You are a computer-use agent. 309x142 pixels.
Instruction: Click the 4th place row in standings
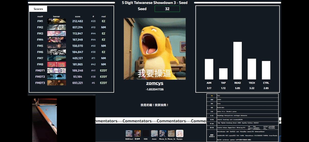(243, 108)
